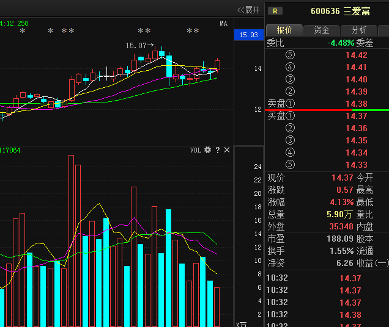Select buy level 3 price 14.35

357,140
